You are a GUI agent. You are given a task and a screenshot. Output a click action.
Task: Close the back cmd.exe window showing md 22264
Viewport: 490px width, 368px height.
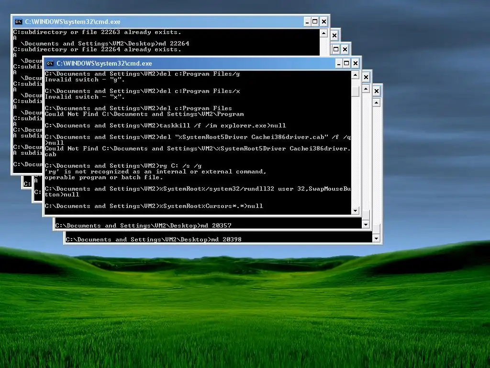point(324,22)
